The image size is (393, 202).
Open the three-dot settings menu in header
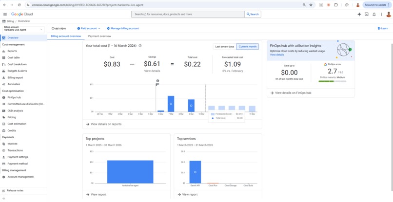pyautogui.click(x=381, y=14)
